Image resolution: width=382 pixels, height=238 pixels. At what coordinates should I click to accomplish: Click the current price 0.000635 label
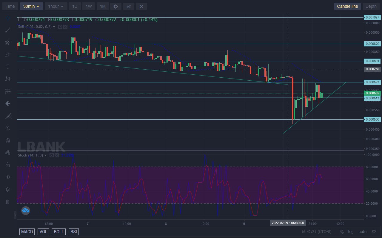pos(372,93)
